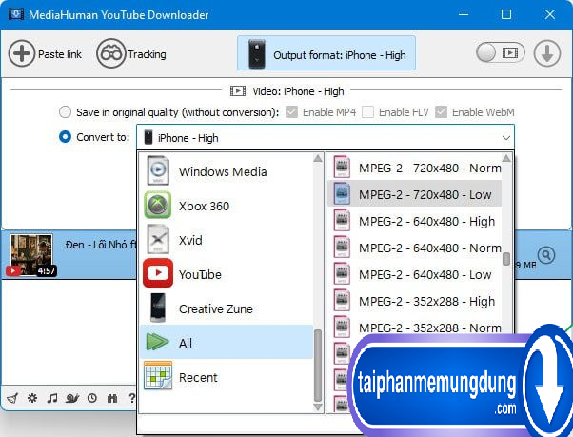Click the category list scrollbar thumb
Image resolution: width=573 pixels, height=437 pixels.
pos(318,366)
